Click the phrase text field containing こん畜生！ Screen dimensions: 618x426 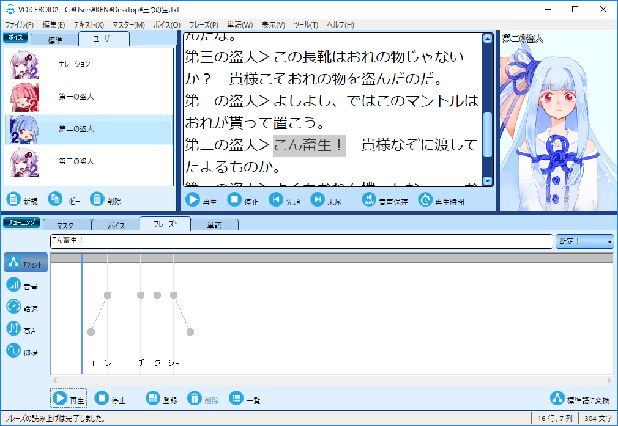[x=302, y=241]
